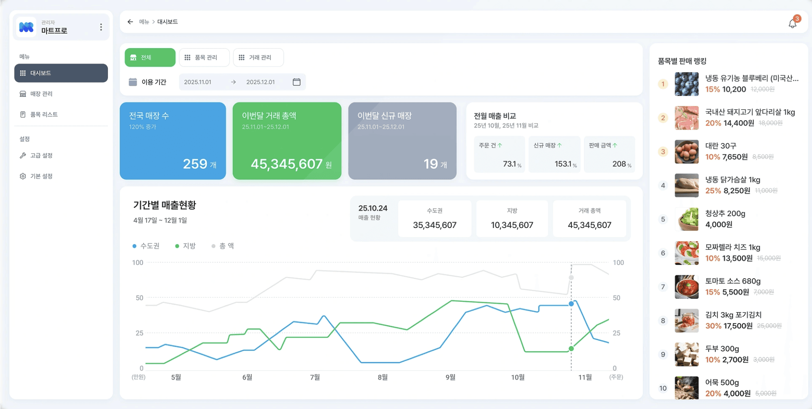This screenshot has width=812, height=409.
Task: Open 청상추 200g ranking item
Action: click(729, 219)
